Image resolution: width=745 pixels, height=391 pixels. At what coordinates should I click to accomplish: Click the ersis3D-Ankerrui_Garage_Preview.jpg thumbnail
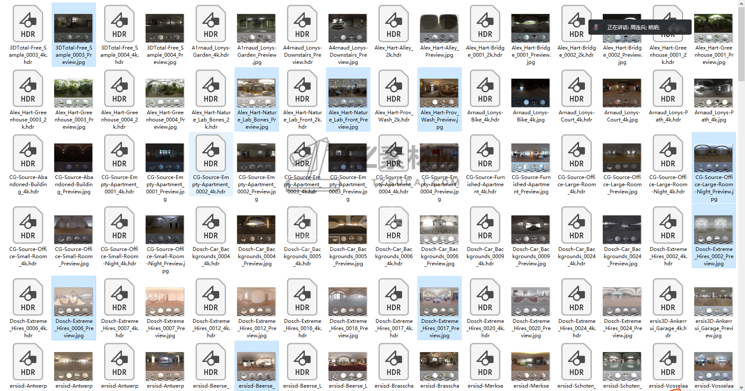[x=714, y=301]
